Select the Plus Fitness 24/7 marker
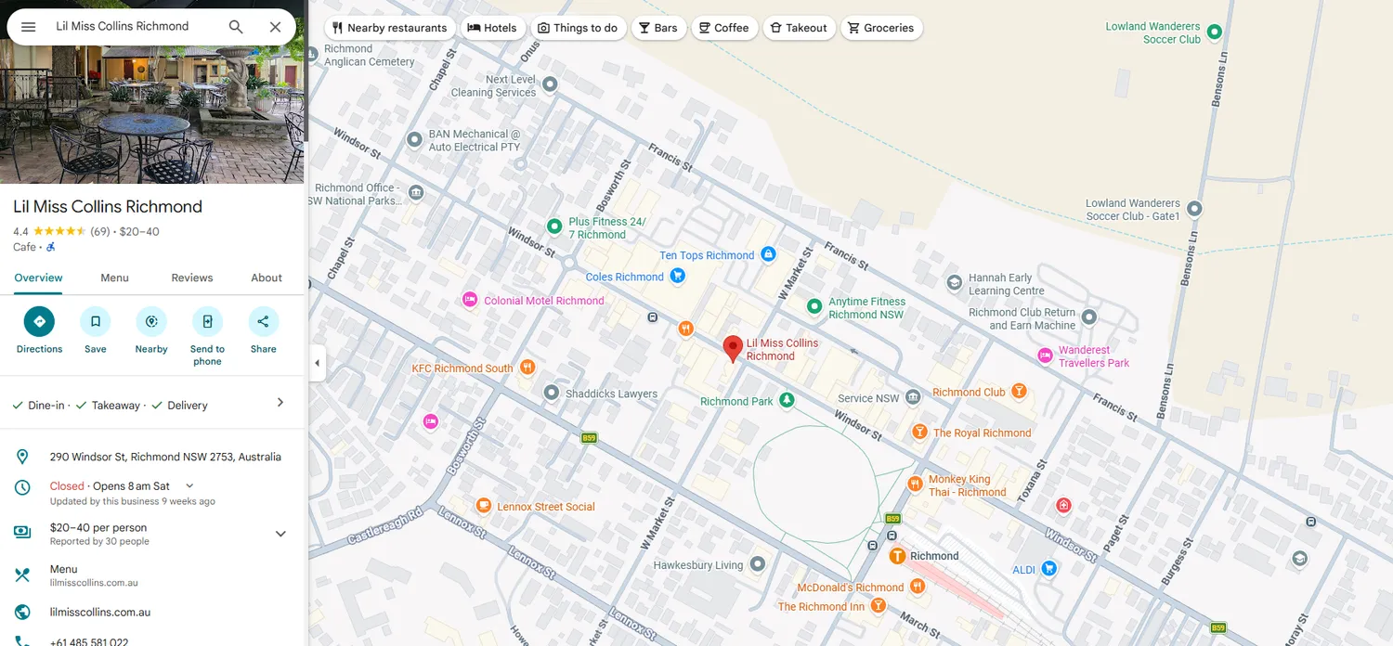 coord(554,226)
